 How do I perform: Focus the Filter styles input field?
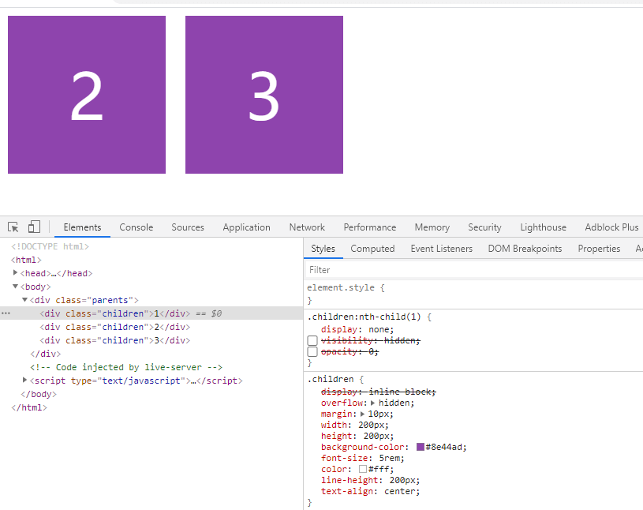[474, 270]
